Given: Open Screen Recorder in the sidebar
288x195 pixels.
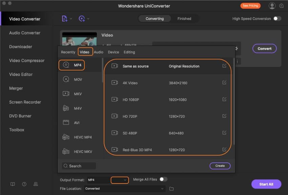Looking at the screenshot, I should click(25, 102).
